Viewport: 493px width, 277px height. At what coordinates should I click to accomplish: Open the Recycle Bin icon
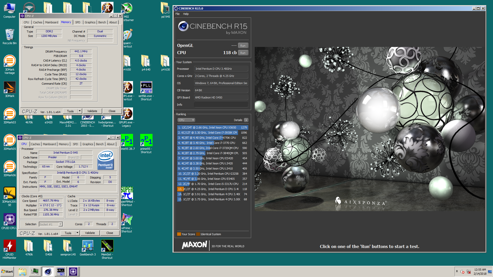pyautogui.click(x=10, y=37)
